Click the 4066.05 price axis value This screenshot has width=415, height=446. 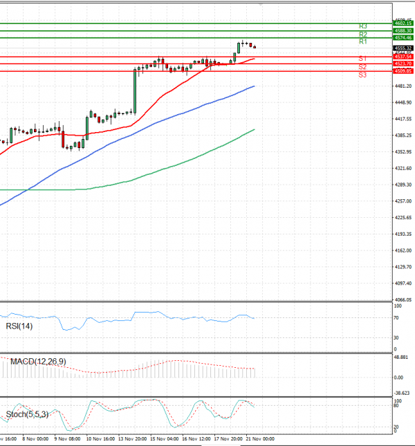tap(403, 300)
